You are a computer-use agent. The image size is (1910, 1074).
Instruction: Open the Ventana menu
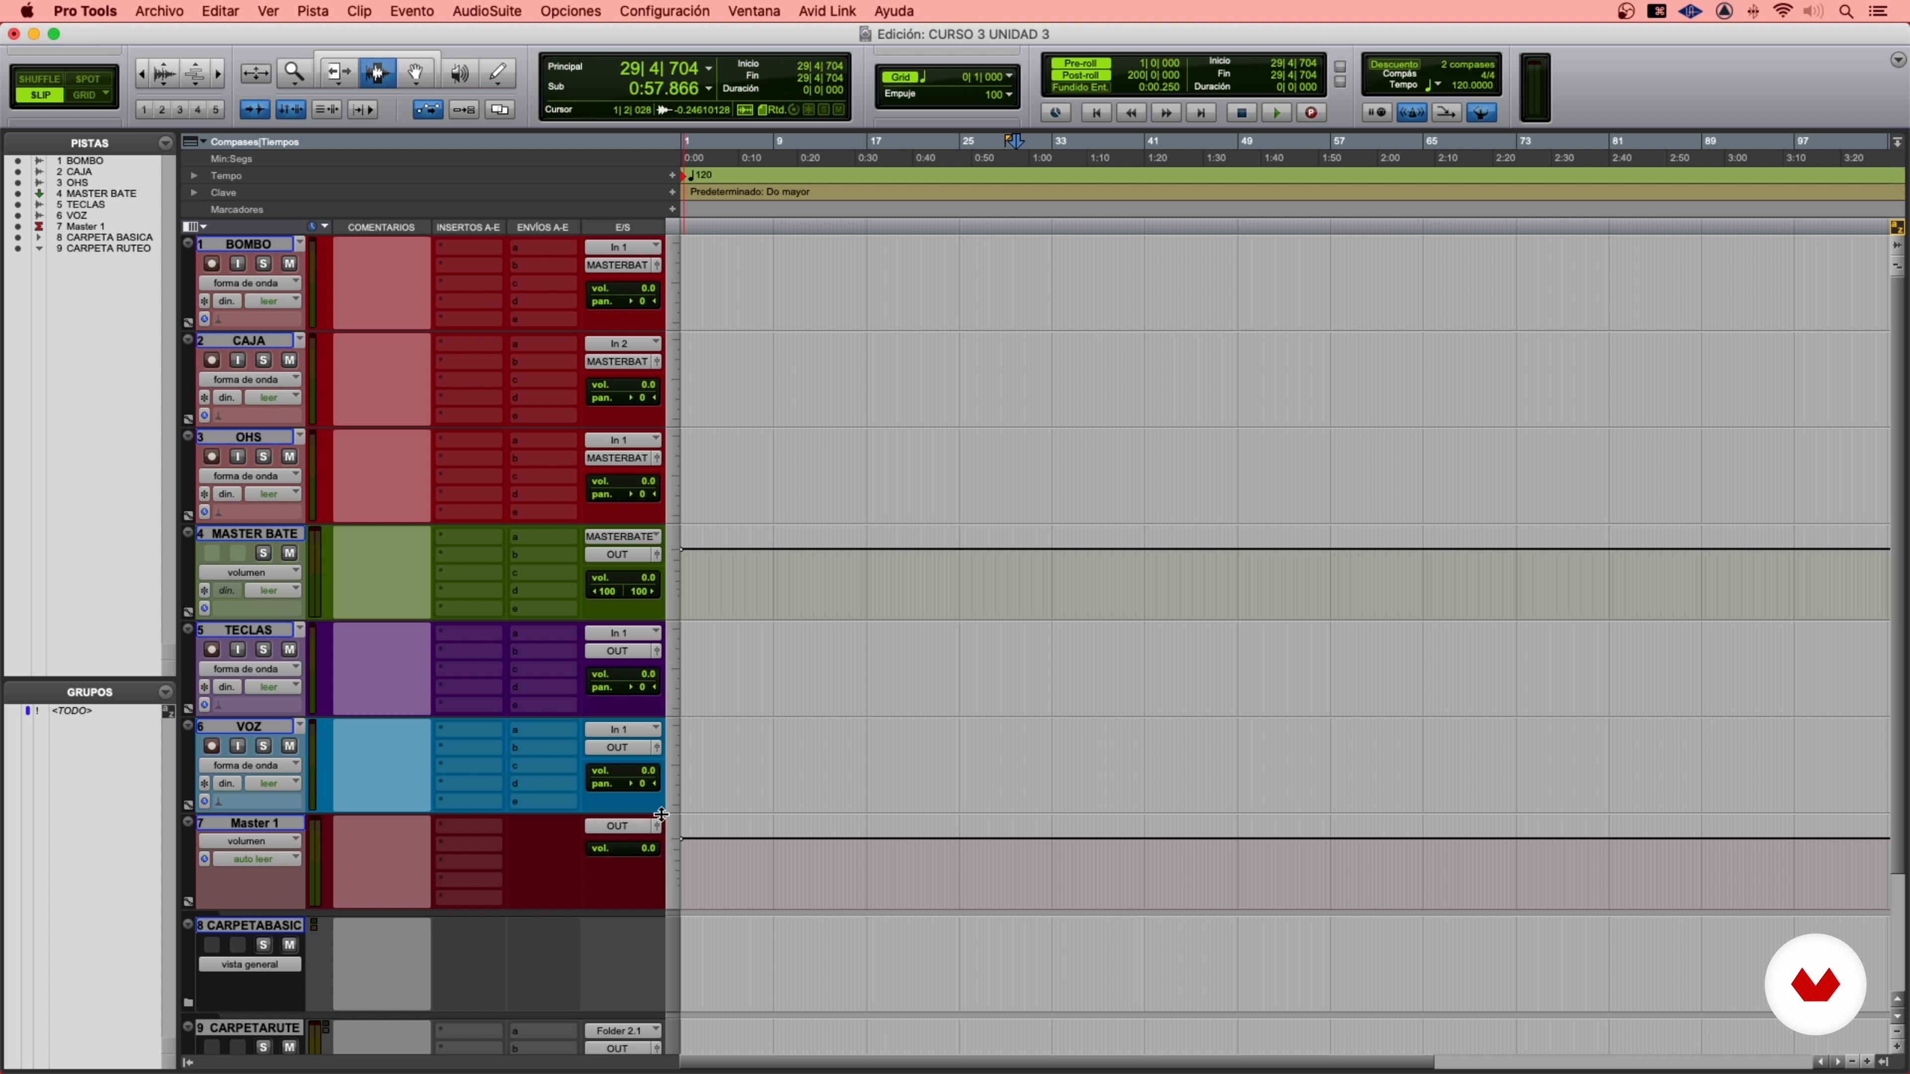(754, 11)
